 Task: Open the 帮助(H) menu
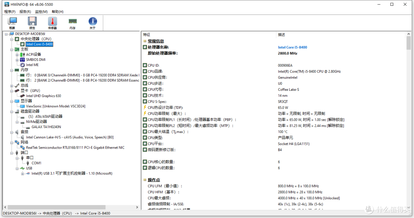[x=58, y=11]
